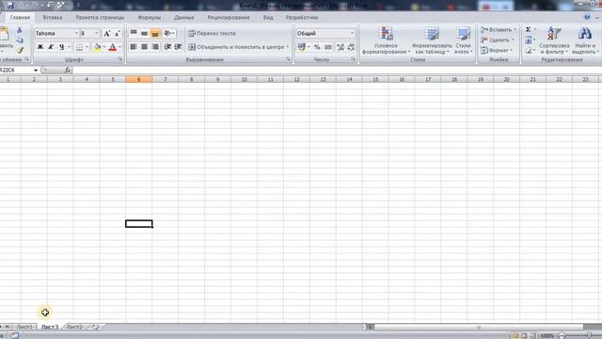Click the Вставить cells button
This screenshot has height=339, width=602.
coord(497,29)
